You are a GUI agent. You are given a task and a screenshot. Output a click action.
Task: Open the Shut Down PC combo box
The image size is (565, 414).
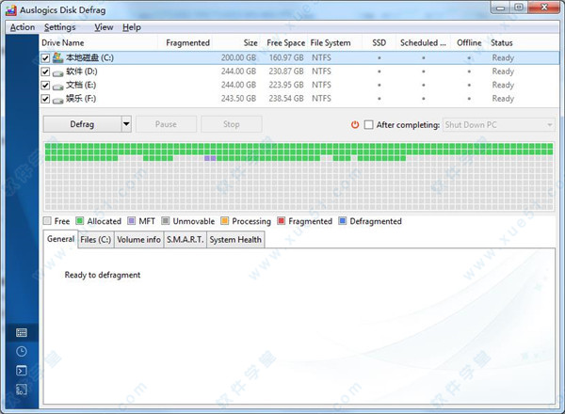(x=499, y=125)
